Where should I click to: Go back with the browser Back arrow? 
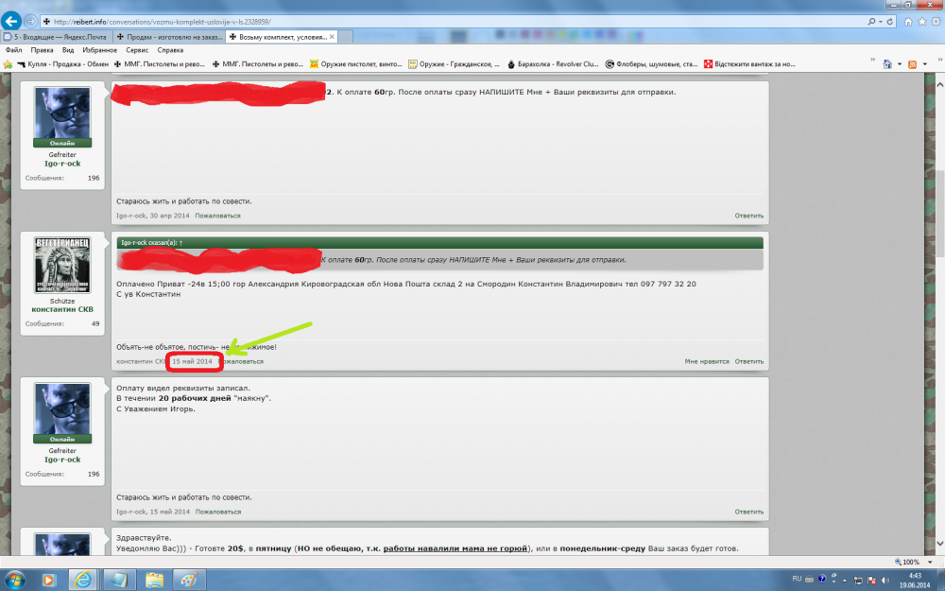pyautogui.click(x=11, y=21)
